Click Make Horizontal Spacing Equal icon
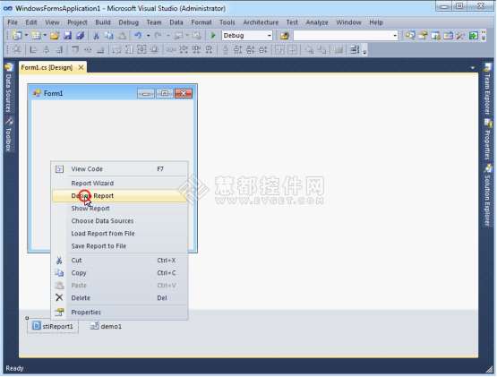 [x=170, y=50]
